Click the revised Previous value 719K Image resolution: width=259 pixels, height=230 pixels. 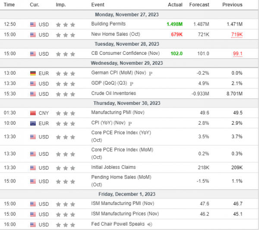tap(236, 34)
